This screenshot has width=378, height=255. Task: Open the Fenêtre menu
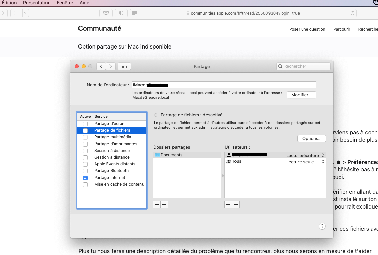[x=65, y=3]
